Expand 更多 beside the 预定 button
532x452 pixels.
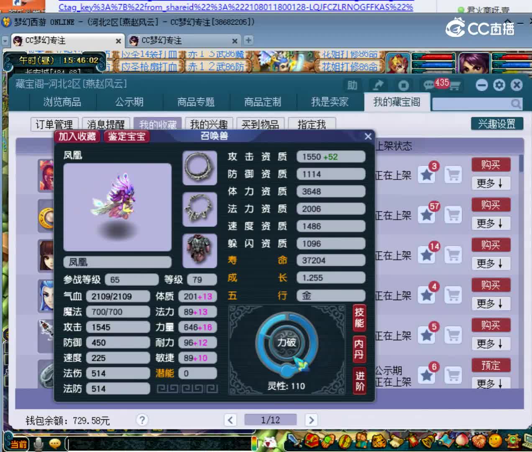click(x=491, y=383)
